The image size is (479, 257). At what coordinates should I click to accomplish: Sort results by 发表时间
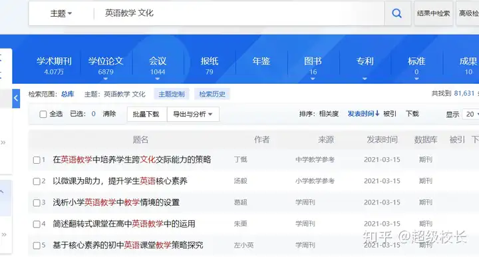pos(363,114)
